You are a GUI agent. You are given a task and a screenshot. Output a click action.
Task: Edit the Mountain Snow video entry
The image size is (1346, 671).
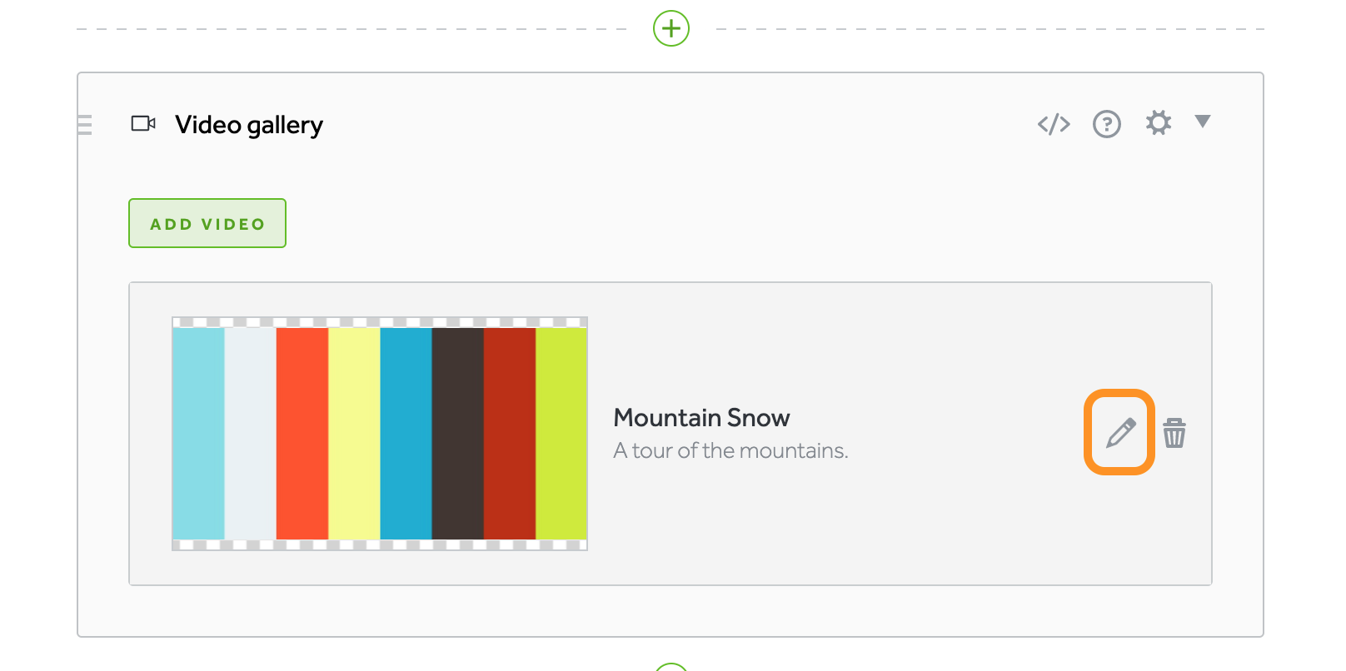coord(1119,433)
